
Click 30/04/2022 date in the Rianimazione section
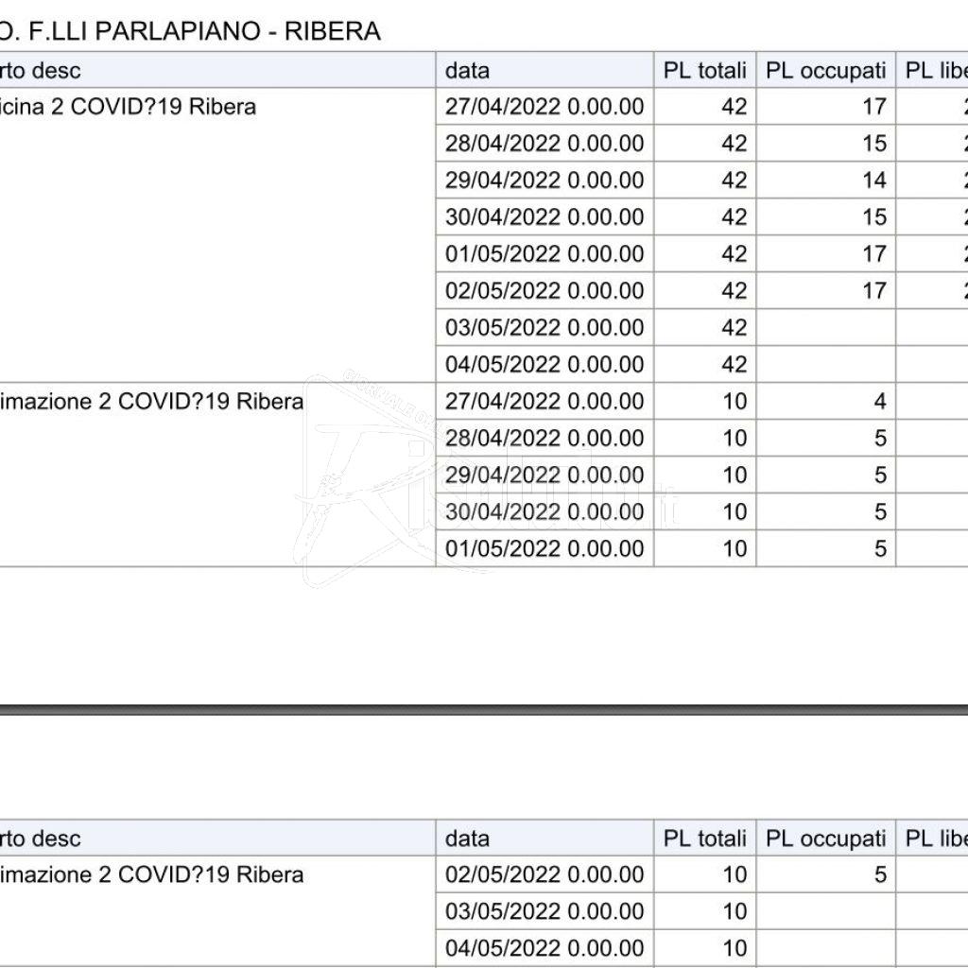point(544,512)
